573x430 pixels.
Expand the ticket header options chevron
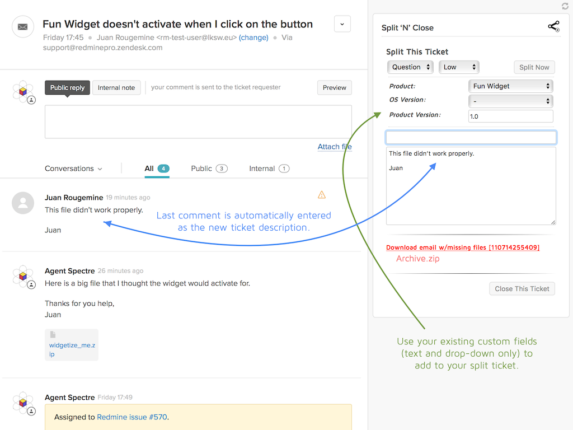point(342,24)
